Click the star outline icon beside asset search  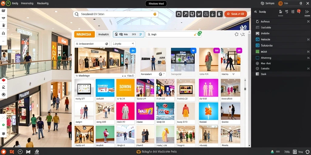click(236, 35)
